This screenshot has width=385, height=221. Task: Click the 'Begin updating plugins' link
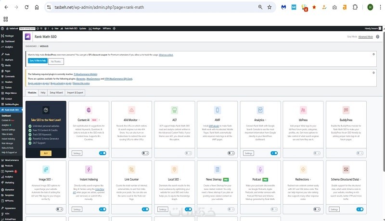(x=38, y=83)
